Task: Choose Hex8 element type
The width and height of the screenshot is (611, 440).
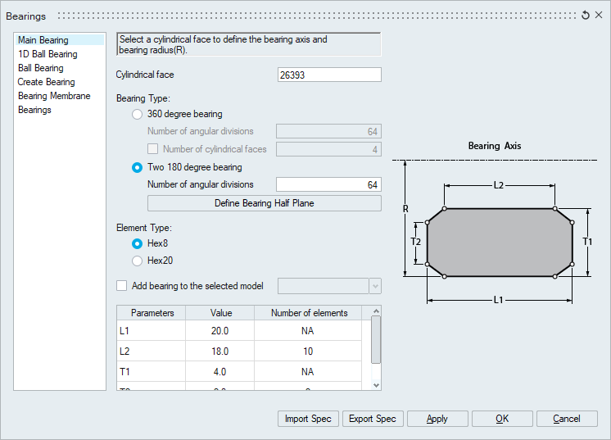Action: coord(138,243)
